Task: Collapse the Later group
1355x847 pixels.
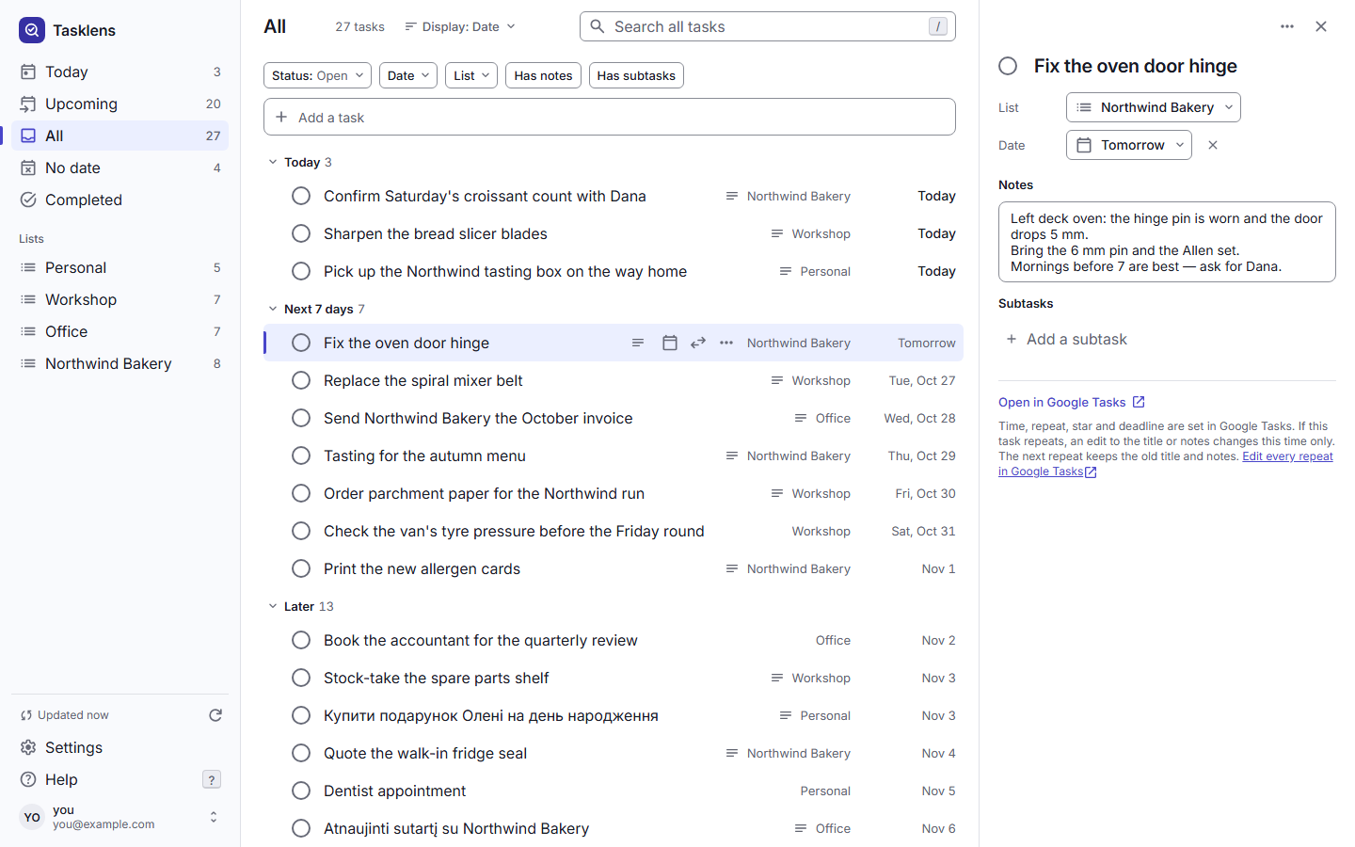Action: pyautogui.click(x=273, y=606)
